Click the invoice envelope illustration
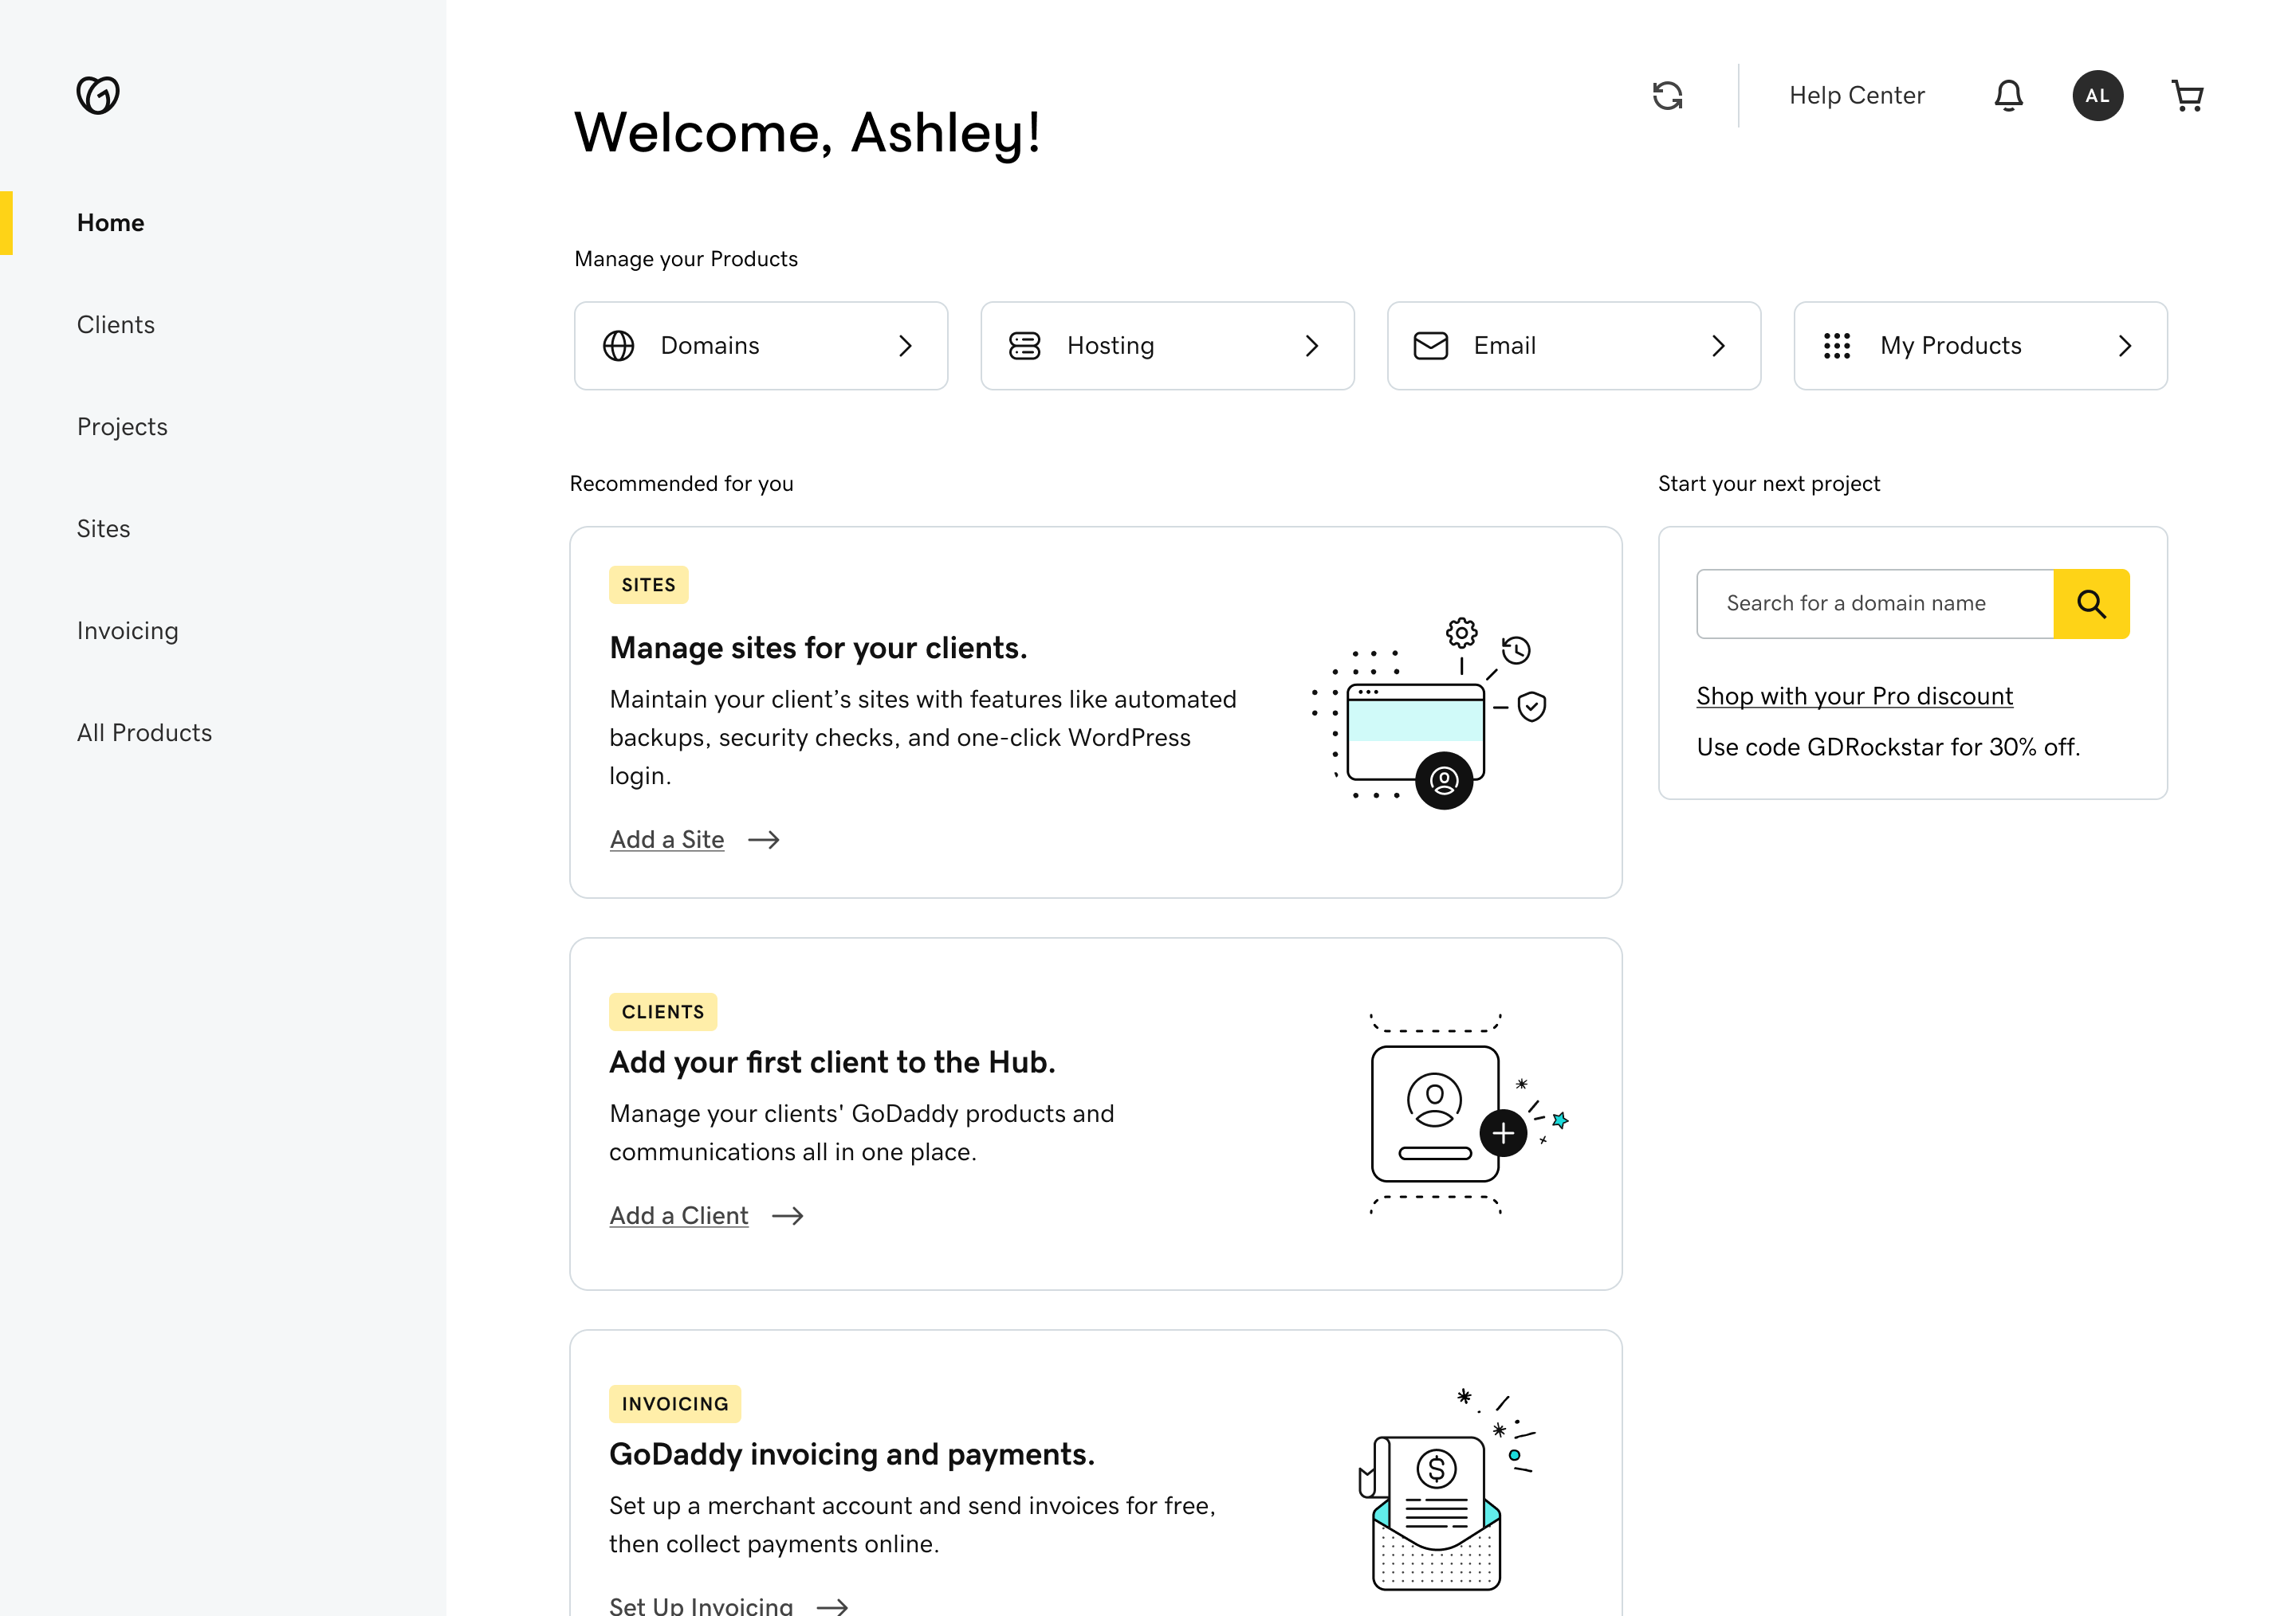The height and width of the screenshot is (1616, 2296). coord(1446,1489)
